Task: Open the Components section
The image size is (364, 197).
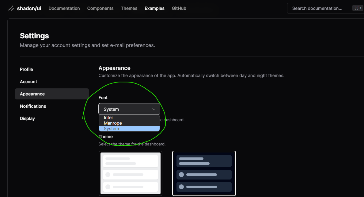Action: coord(100,8)
